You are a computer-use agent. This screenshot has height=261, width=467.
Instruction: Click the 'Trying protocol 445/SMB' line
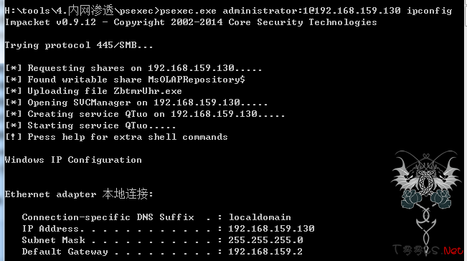tap(79, 45)
